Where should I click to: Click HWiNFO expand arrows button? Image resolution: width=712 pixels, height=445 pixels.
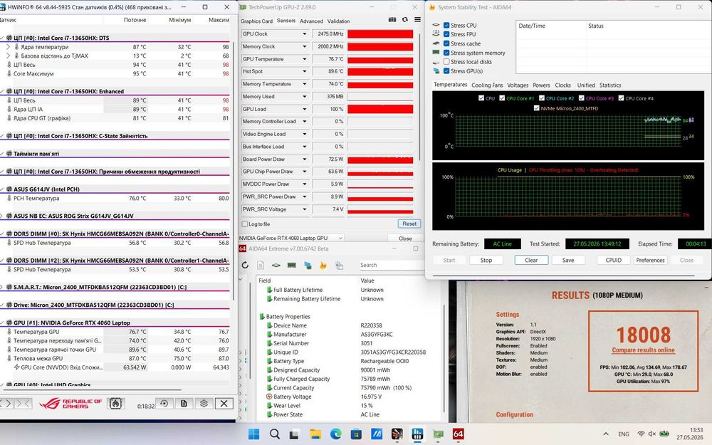(6, 404)
